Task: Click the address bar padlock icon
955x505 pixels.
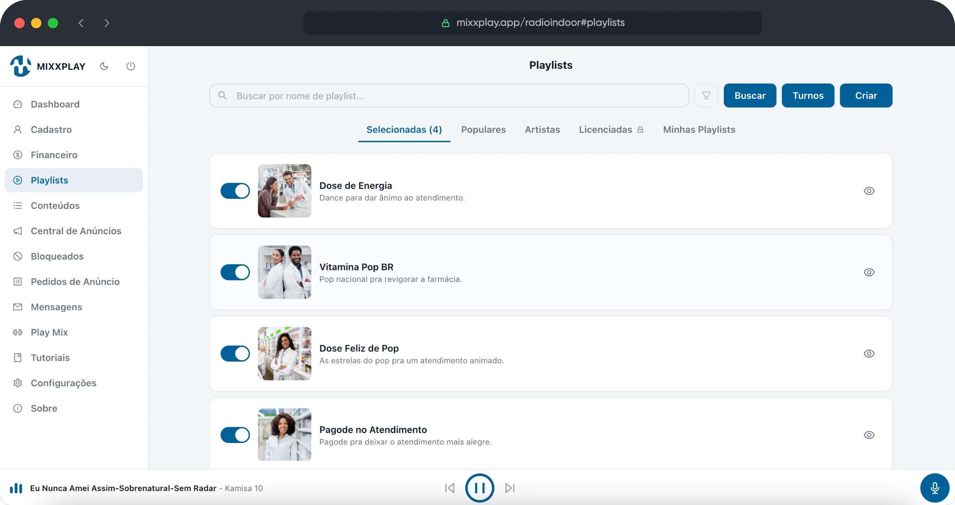Action: (x=446, y=23)
